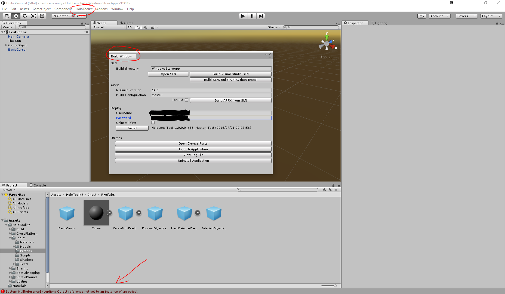Select the Hand pan tool
The width and height of the screenshot is (505, 294).
tap(7, 16)
